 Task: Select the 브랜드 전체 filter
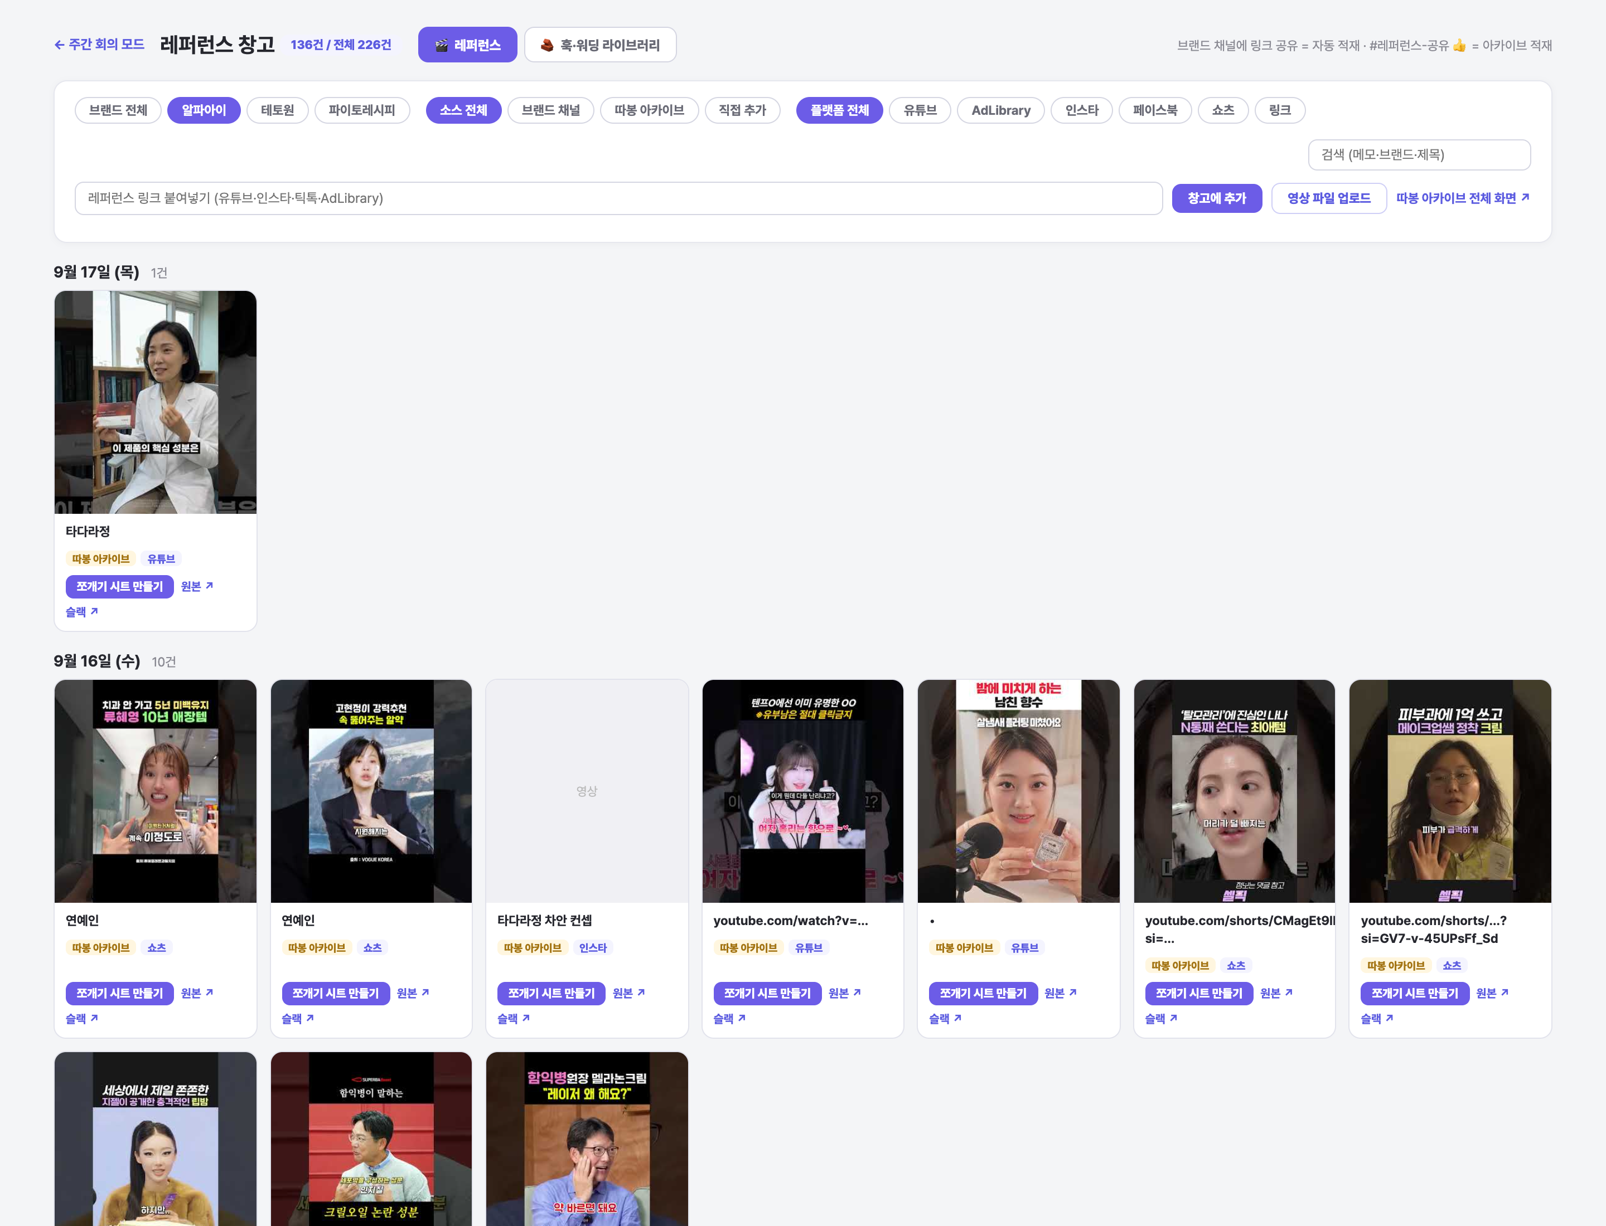coord(118,110)
